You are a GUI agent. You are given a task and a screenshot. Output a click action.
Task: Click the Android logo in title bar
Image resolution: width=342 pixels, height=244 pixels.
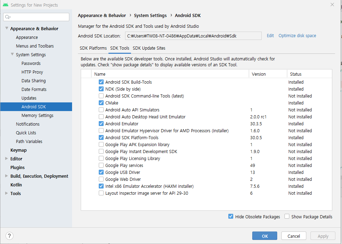coord(5,5)
